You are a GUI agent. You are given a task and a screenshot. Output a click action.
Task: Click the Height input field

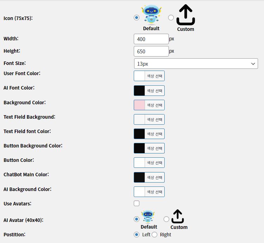pyautogui.click(x=151, y=51)
